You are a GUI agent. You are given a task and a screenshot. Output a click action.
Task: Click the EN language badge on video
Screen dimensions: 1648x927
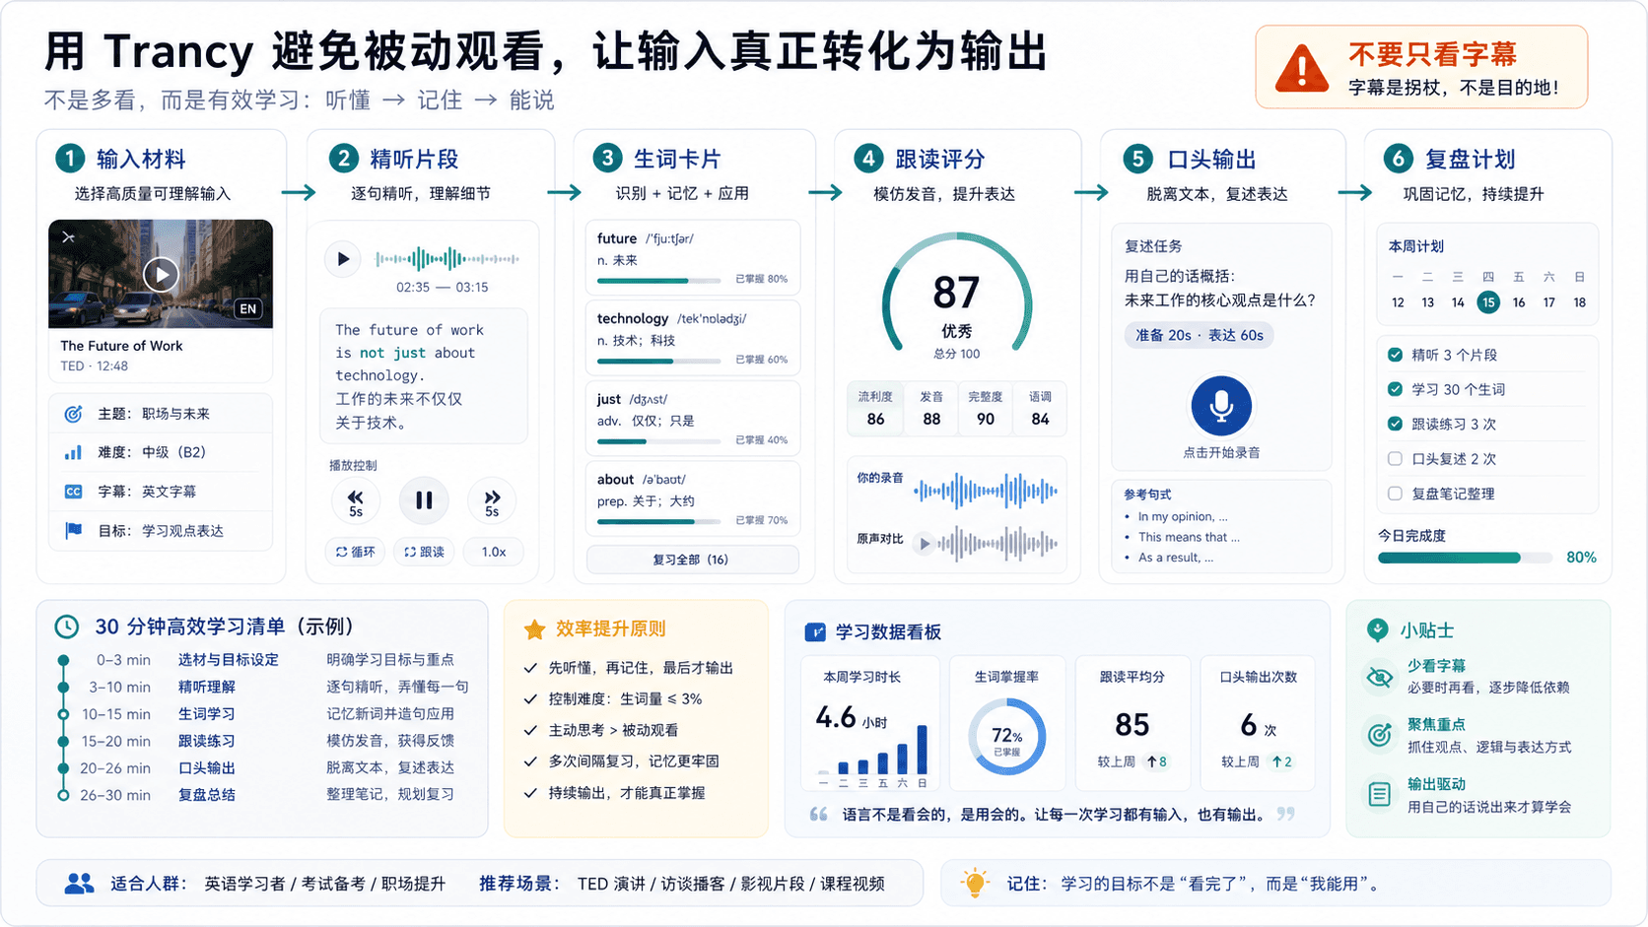pyautogui.click(x=247, y=308)
